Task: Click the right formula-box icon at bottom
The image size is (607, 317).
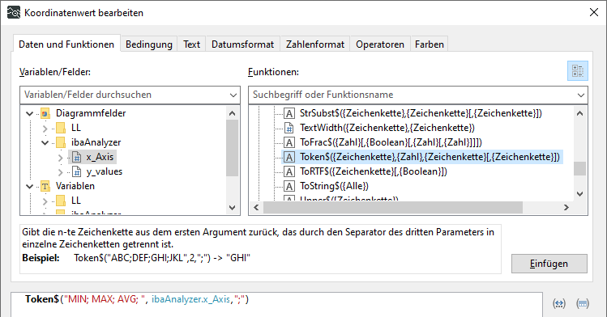Action: point(583,304)
